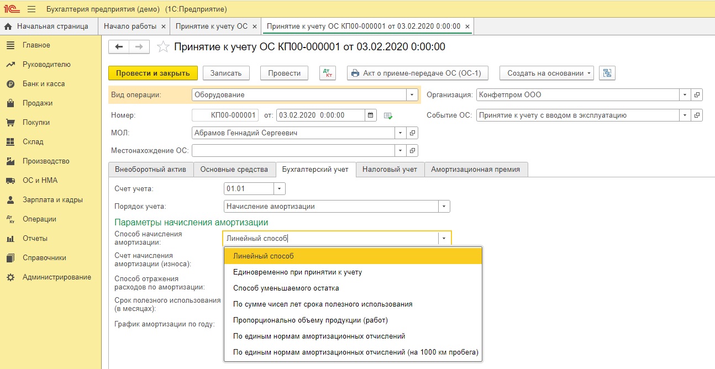The width and height of the screenshot is (715, 369).
Task: Open Банк и касса section
Action: pyautogui.click(x=44, y=84)
